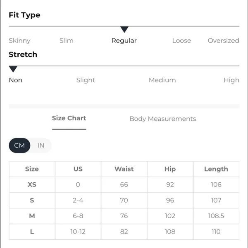Select the Skinny fit label
The image size is (248, 248).
(x=19, y=41)
